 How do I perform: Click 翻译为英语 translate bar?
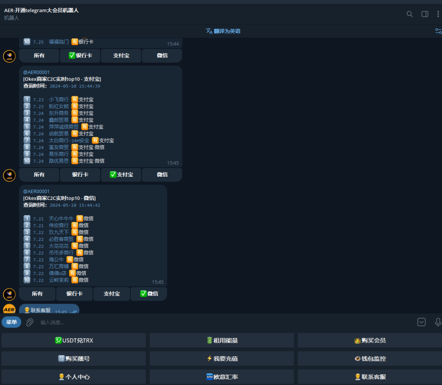(223, 31)
